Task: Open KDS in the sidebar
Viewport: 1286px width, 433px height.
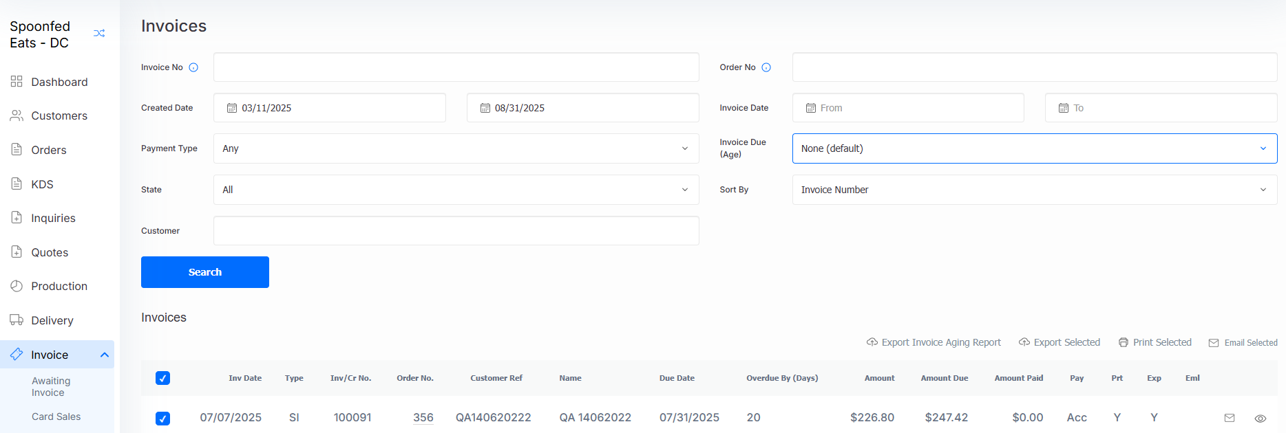Action: 42,184
